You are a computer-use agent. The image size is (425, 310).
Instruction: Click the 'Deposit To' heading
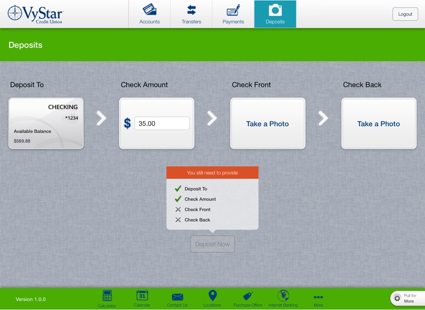tap(27, 85)
